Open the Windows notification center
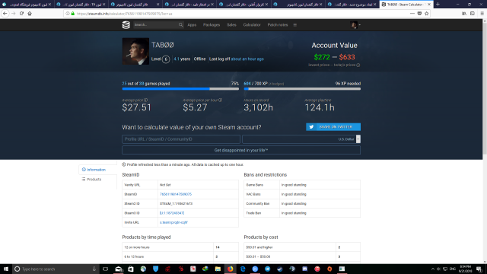The height and width of the screenshot is (274, 487). 479,269
